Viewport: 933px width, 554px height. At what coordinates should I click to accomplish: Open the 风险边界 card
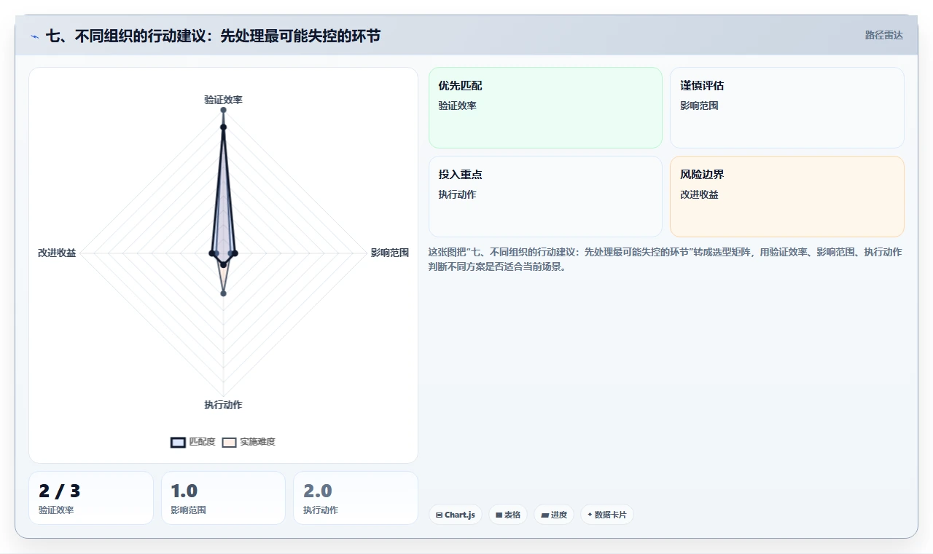787,197
